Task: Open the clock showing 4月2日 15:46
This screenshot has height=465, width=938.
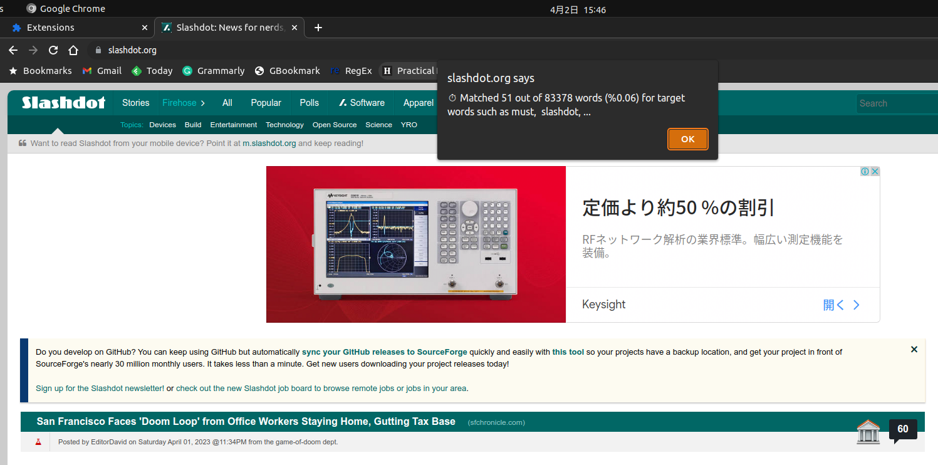Action: [578, 9]
